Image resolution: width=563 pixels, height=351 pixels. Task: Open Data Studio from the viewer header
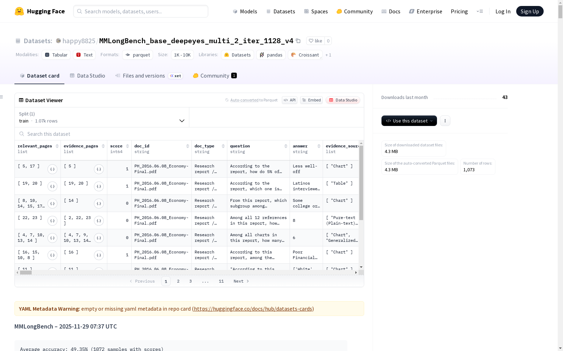[343, 100]
